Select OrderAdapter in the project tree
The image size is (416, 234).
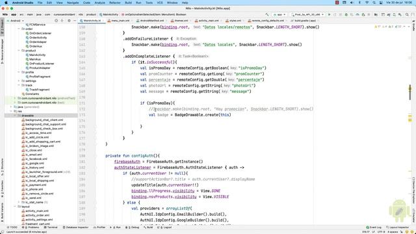[38, 42]
